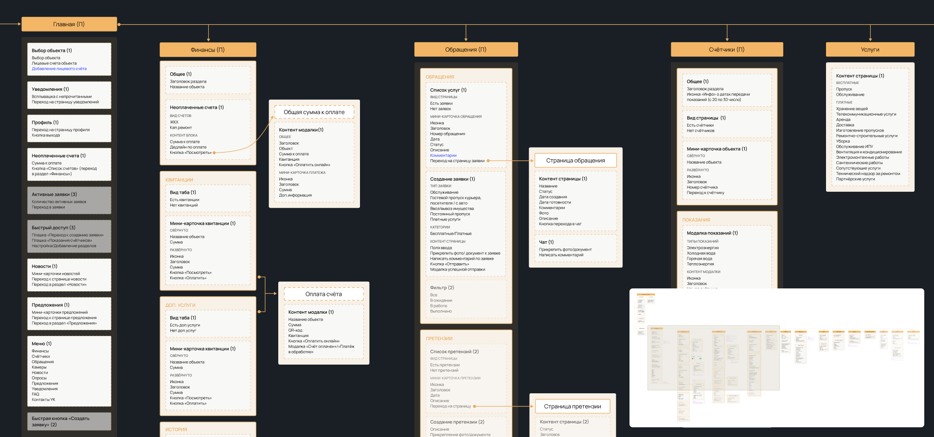This screenshot has height=437, width=934.
Task: Click the faded "Фильтр (2)" card
Action: point(465,299)
